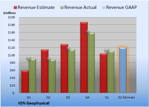The height and width of the screenshot is (107, 149).
Task: Click the 'Q2 Estimate' category label
Action: point(126,97)
